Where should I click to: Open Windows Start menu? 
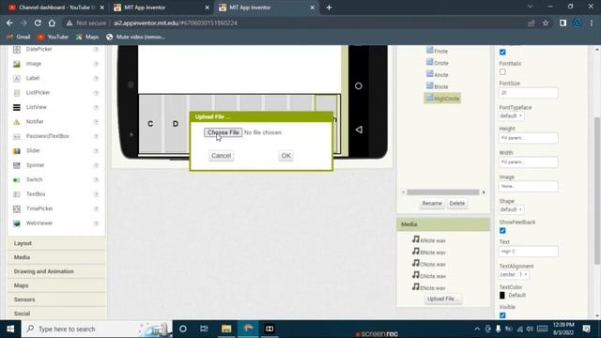tap(10, 329)
